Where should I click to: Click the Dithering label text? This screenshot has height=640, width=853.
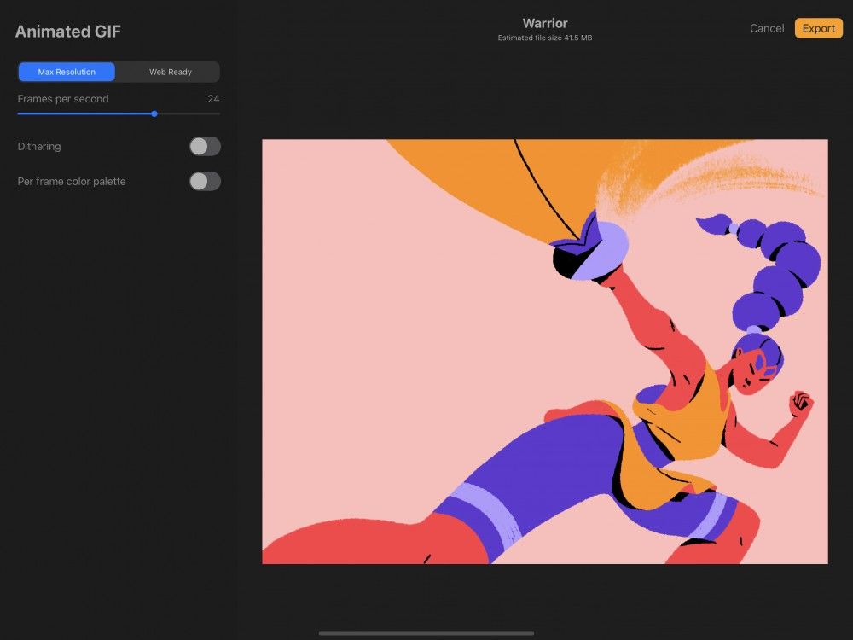(x=39, y=146)
